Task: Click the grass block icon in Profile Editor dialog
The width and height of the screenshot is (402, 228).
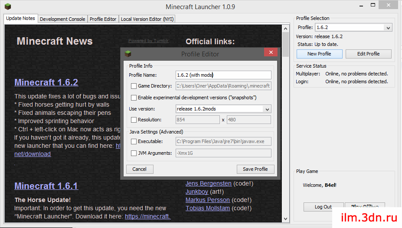Action: click(x=128, y=54)
